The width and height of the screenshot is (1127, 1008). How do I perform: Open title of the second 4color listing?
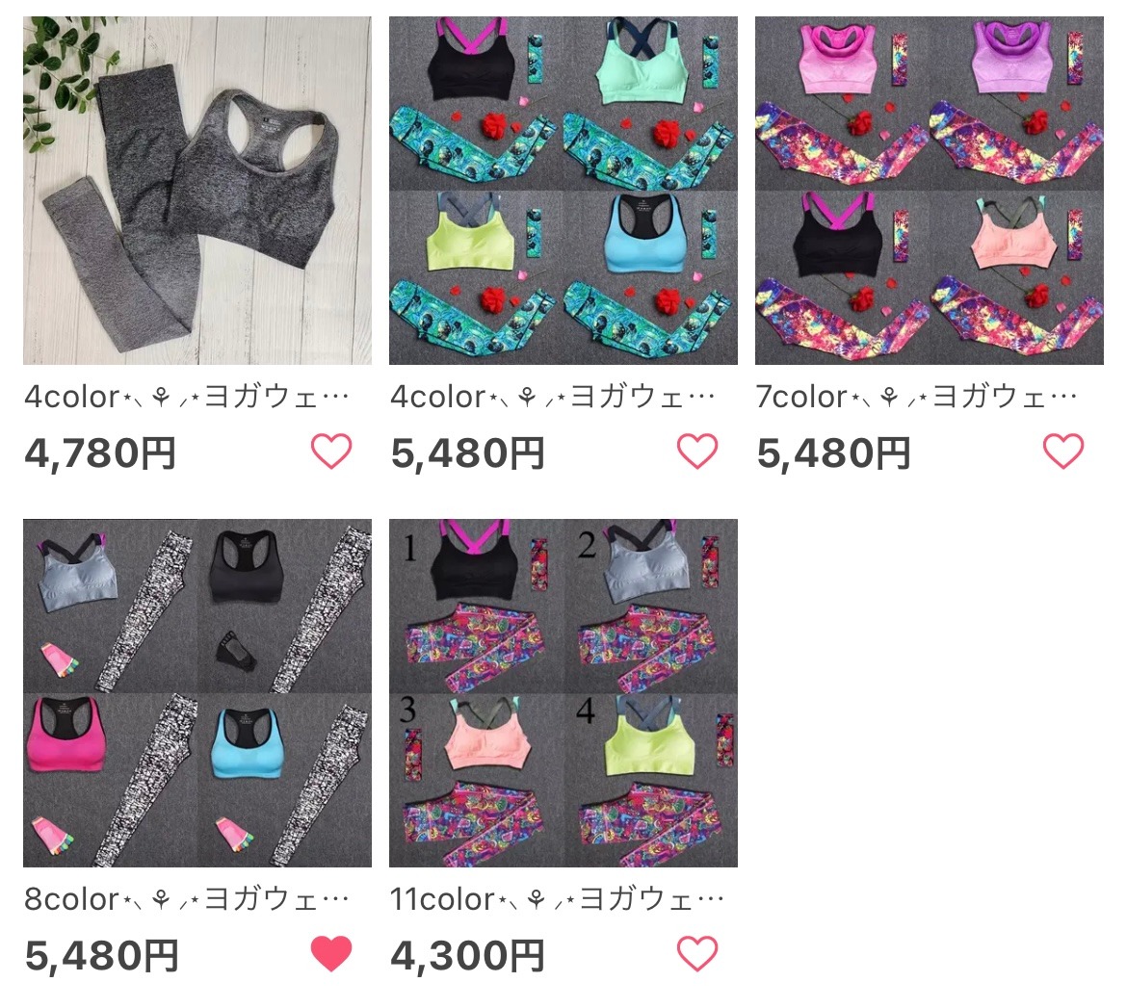click(553, 397)
